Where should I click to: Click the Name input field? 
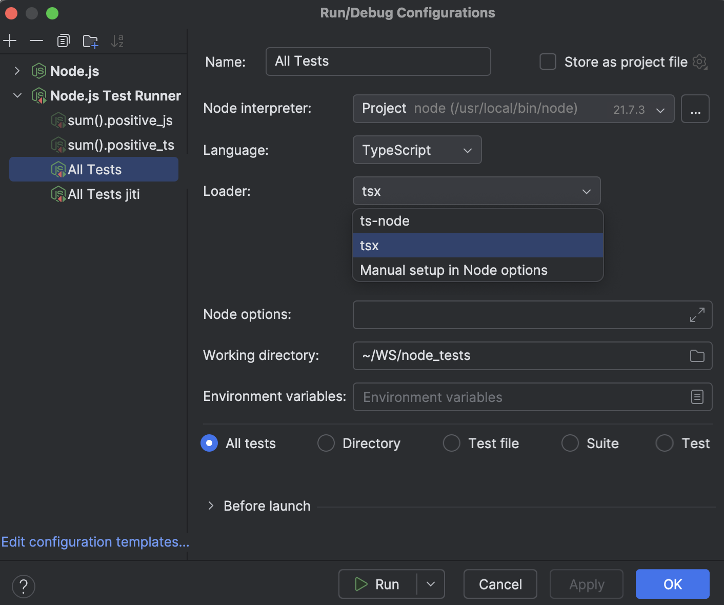point(378,62)
